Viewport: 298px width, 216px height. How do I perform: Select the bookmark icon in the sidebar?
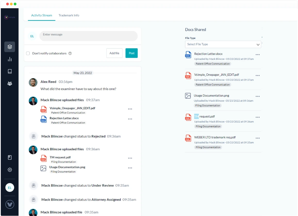coord(10,157)
